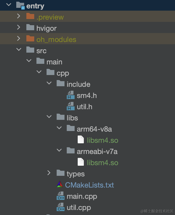175x215 pixels.
Task: Expand the hvigor folder chevron
Action: 19,27
